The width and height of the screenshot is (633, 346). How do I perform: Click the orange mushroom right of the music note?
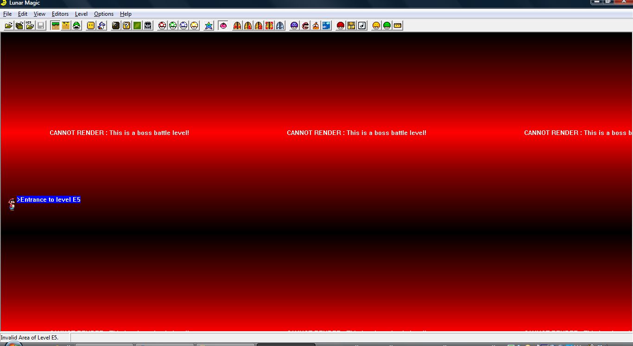click(376, 26)
